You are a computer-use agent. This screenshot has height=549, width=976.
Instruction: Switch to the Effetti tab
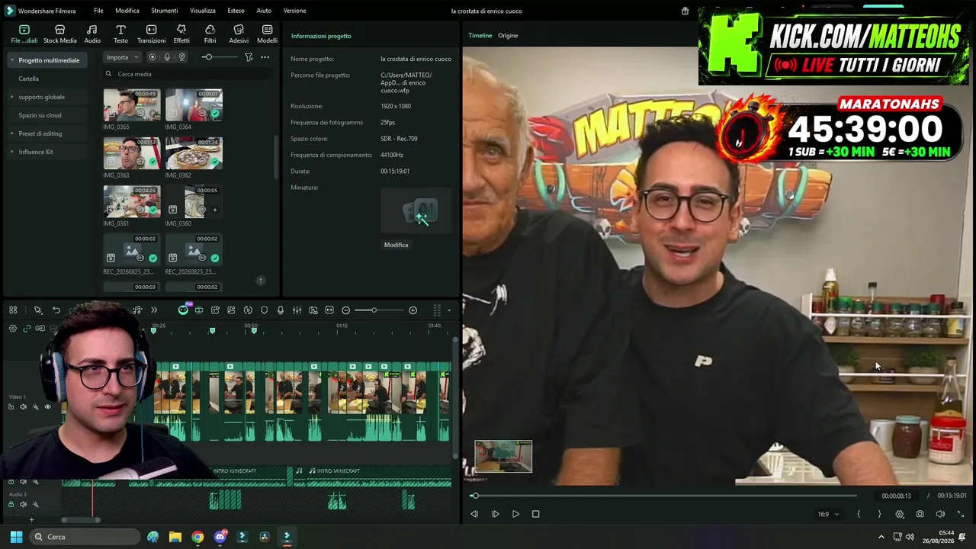(x=181, y=34)
